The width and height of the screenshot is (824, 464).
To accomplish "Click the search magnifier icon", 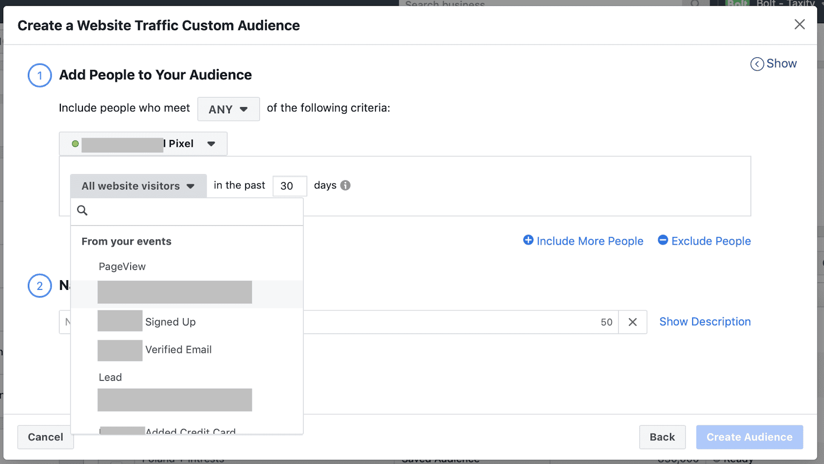I will 82,210.
